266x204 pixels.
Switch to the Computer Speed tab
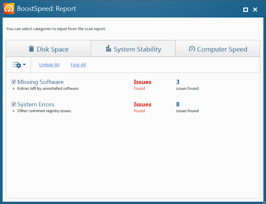218,49
